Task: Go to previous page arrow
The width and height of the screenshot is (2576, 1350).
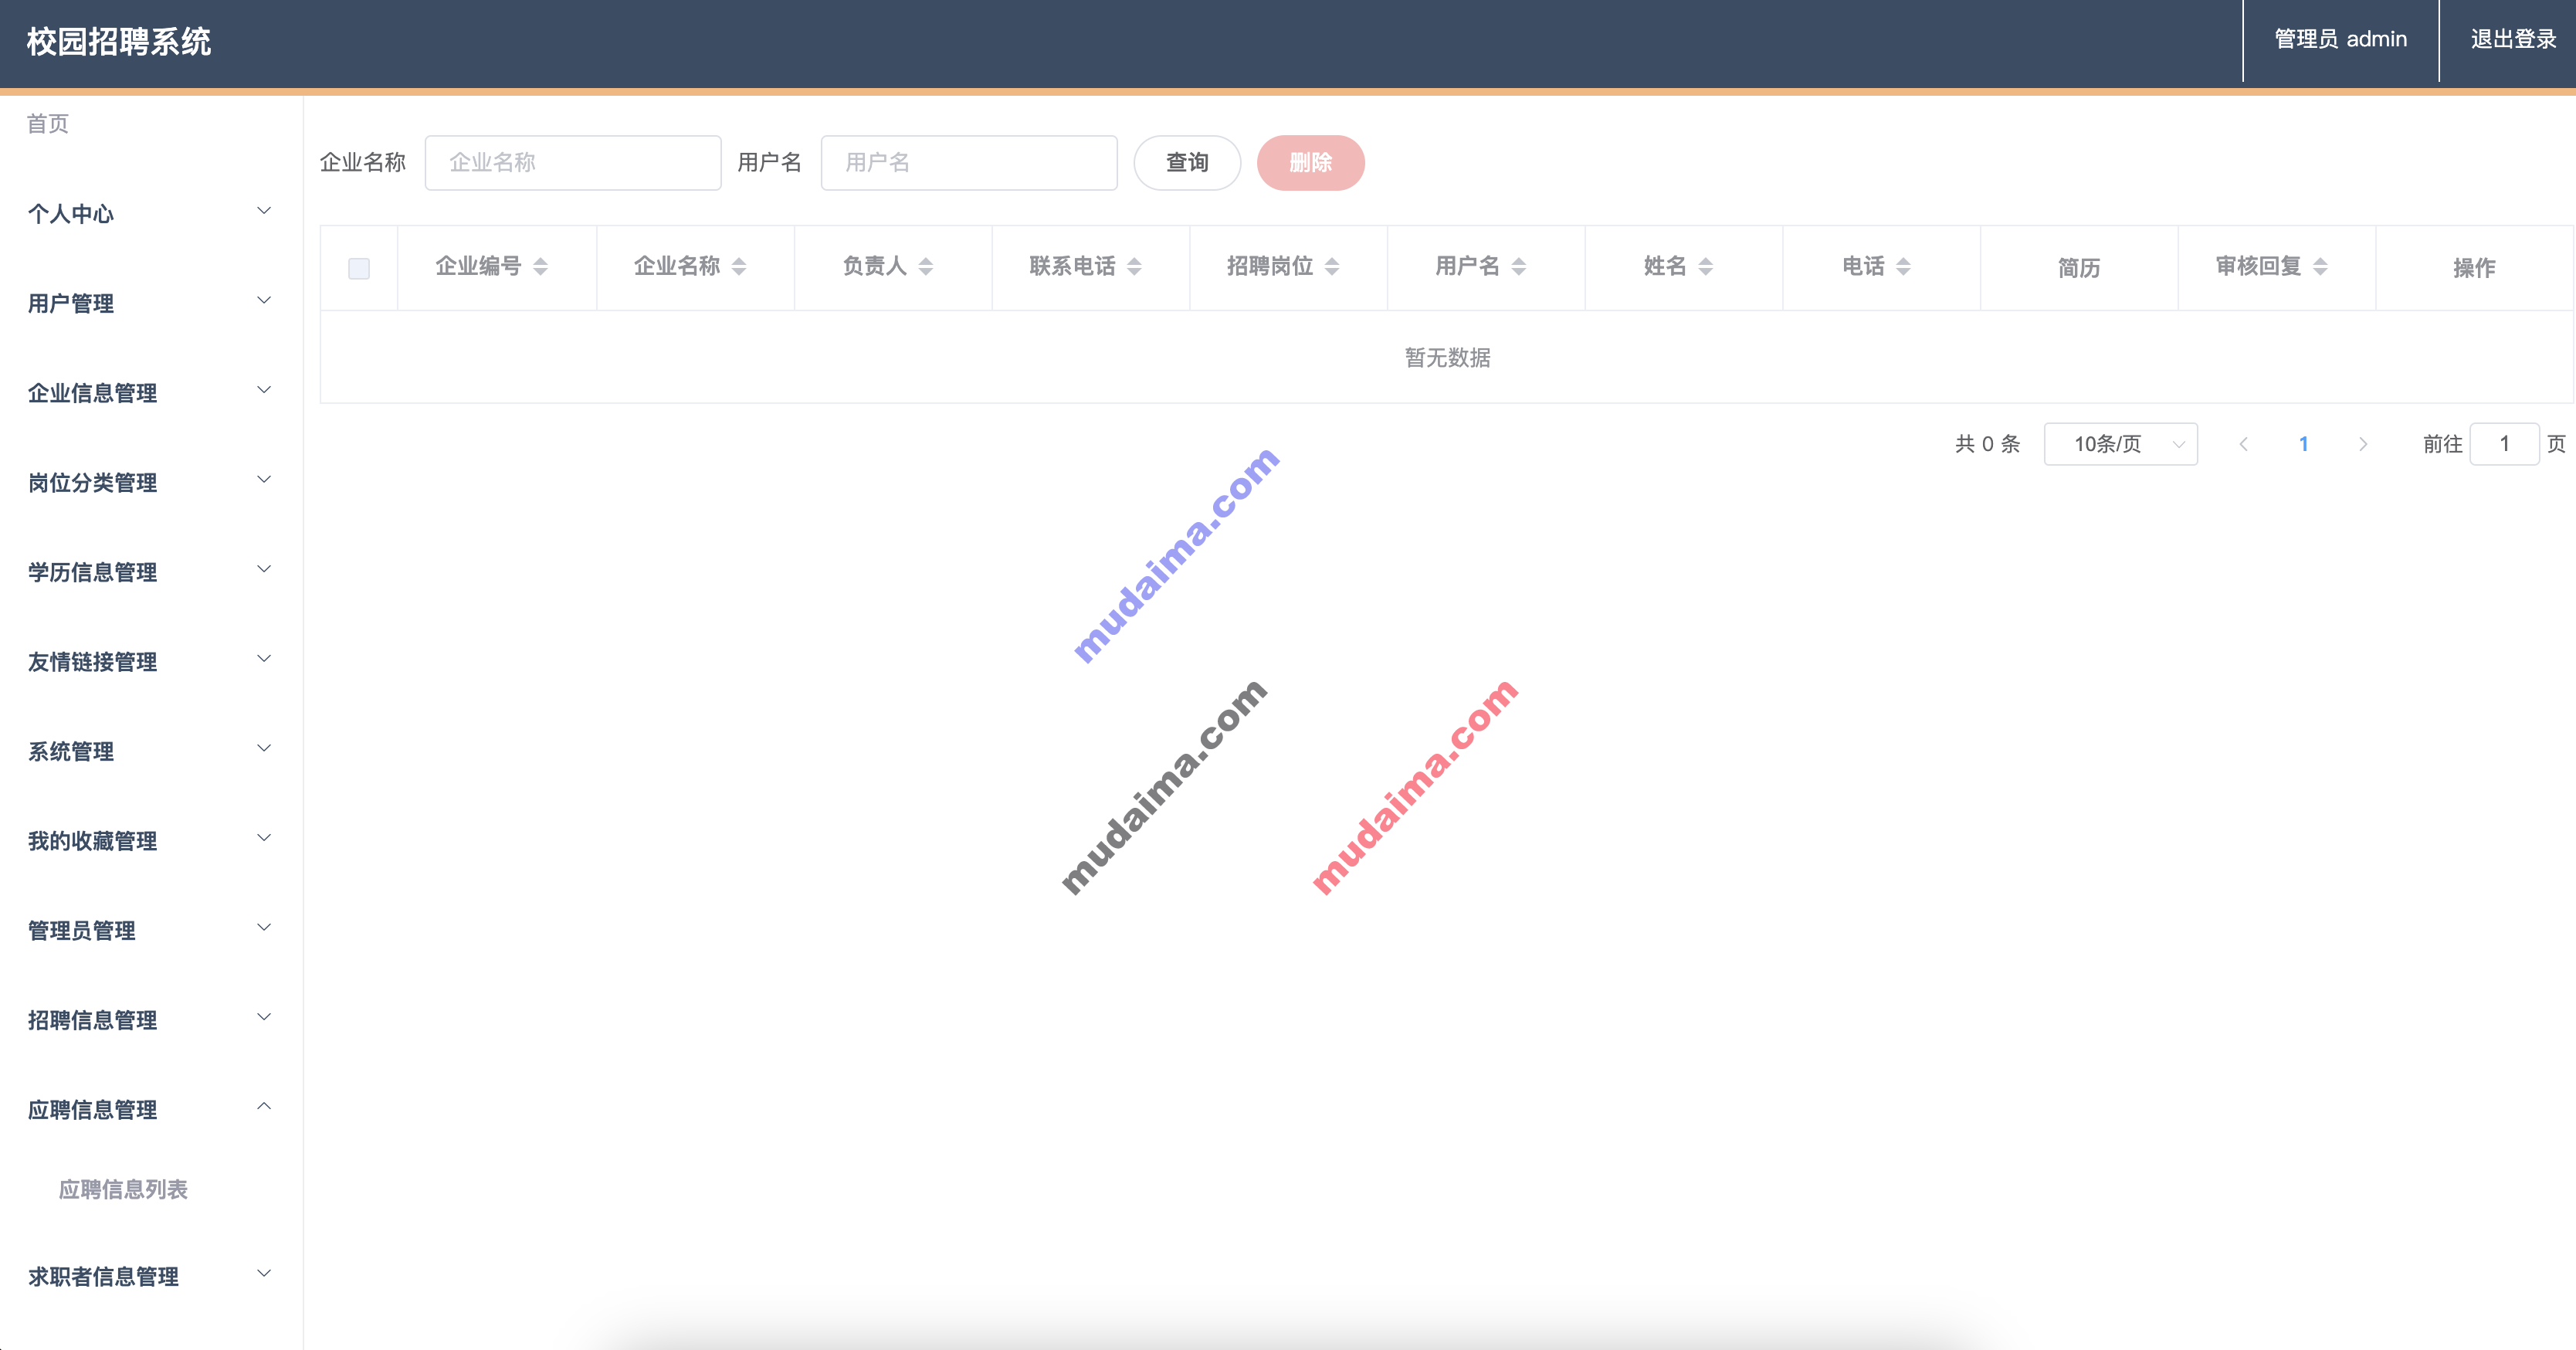Action: click(2244, 444)
